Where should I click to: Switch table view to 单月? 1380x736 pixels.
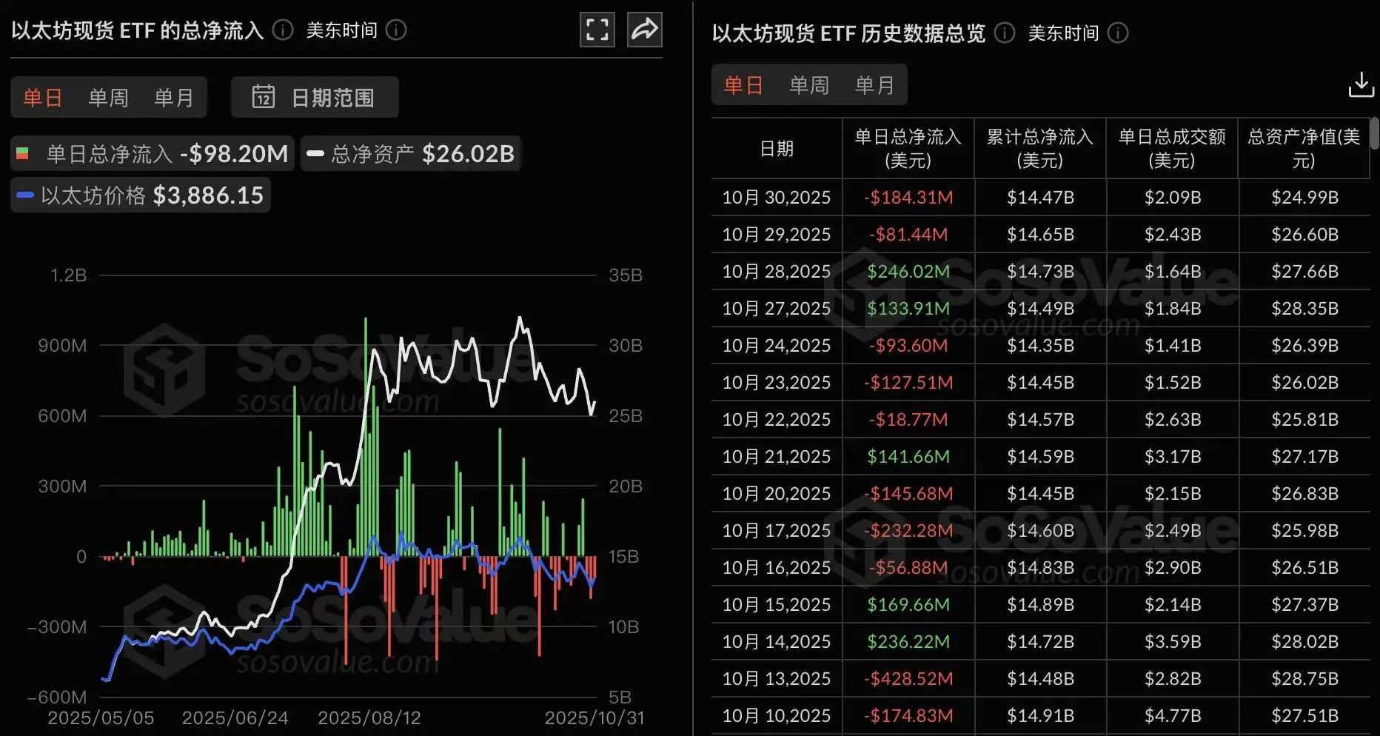pyautogui.click(x=876, y=84)
